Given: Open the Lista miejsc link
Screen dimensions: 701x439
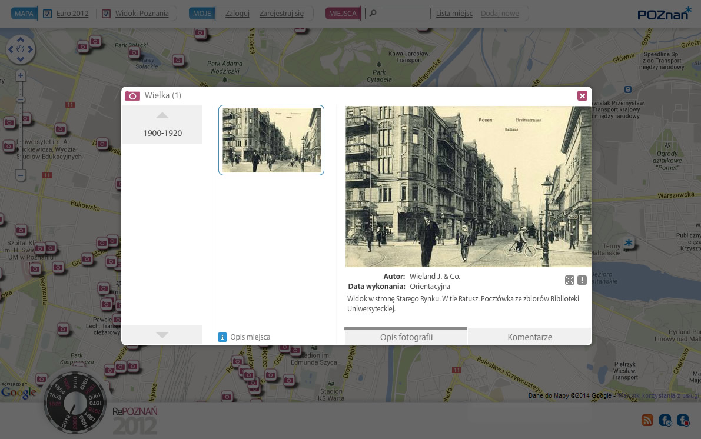Looking at the screenshot, I should pos(454,14).
